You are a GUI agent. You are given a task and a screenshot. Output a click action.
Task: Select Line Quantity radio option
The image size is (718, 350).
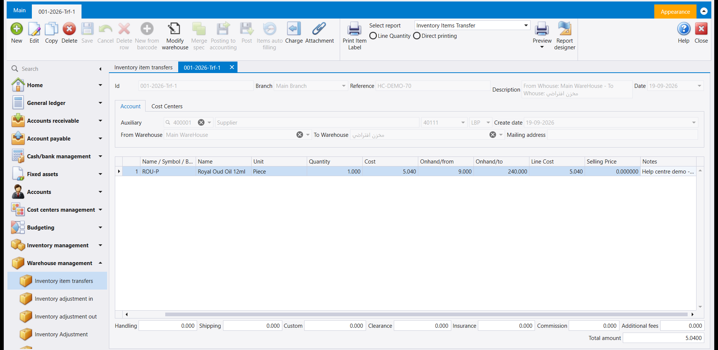click(373, 36)
